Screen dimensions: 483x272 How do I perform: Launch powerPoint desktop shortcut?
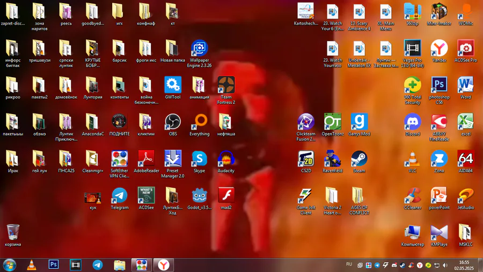coord(439,195)
